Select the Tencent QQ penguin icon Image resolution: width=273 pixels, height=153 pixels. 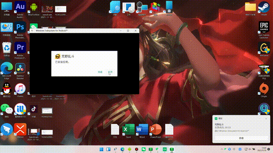[7, 89]
